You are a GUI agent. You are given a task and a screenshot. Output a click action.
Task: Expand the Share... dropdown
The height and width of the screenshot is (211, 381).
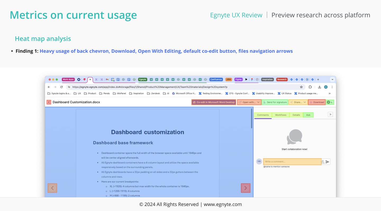[x=305, y=102]
